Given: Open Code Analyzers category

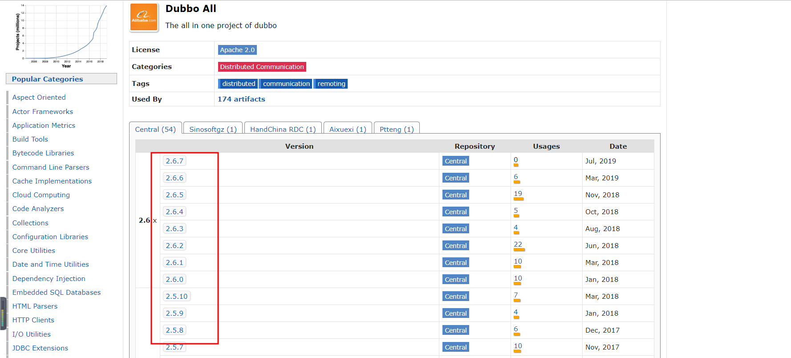Looking at the screenshot, I should (x=38, y=209).
